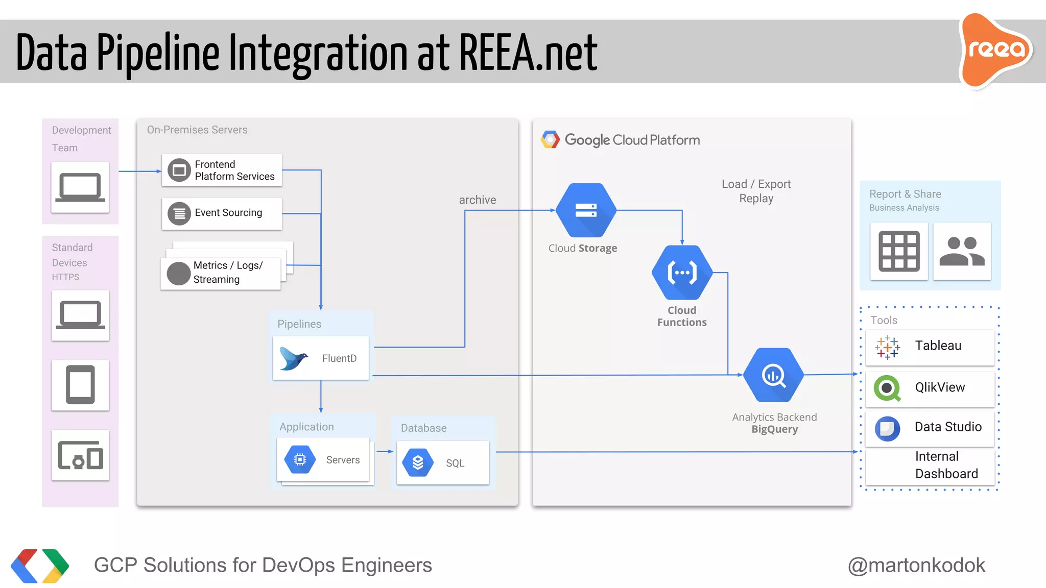Click the SQL database hexagon icon
The height and width of the screenshot is (588, 1046).
coord(418,462)
